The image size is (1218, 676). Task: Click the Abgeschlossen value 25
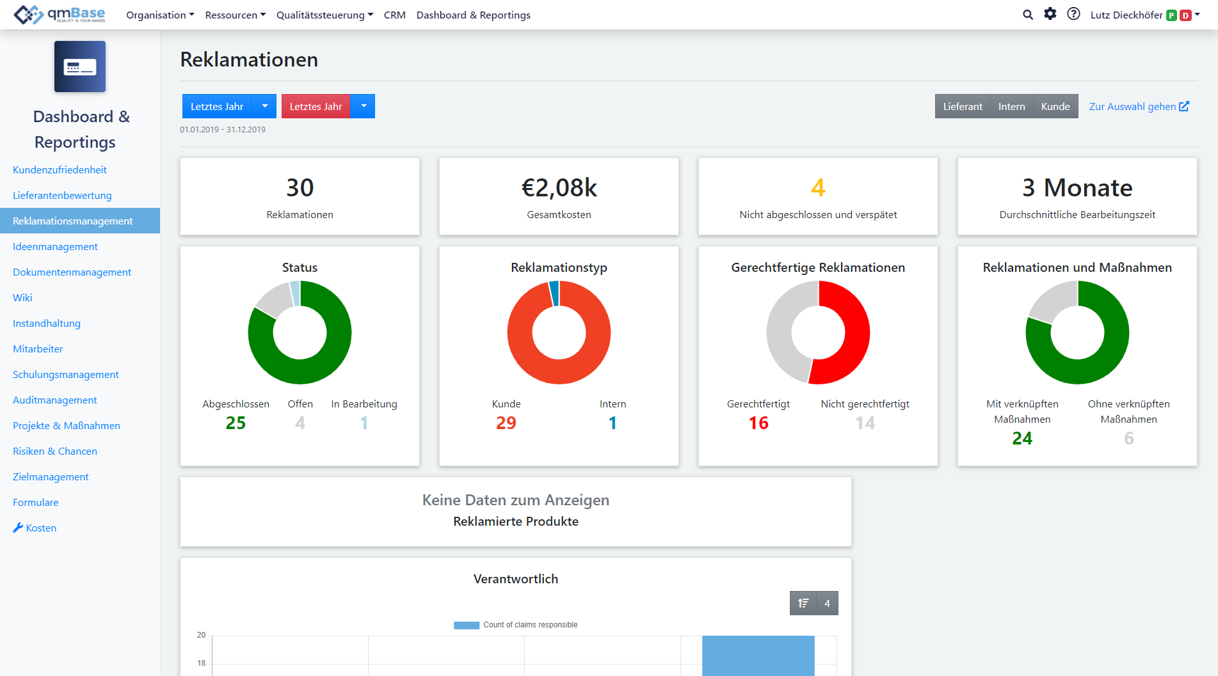[x=236, y=423]
